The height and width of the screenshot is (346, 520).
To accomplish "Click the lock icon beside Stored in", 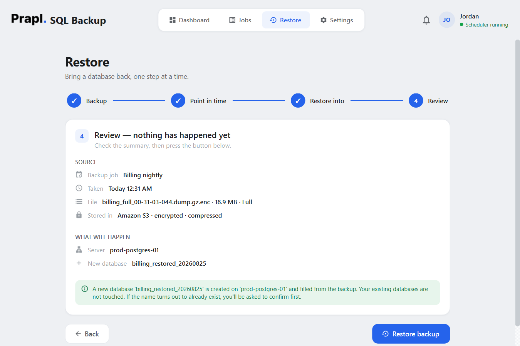I will pos(79,215).
